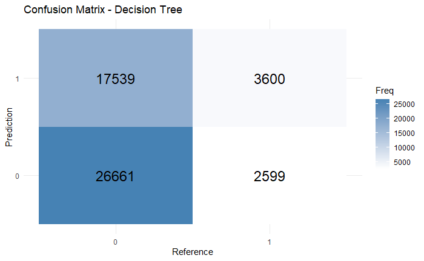Click the Freq legend gradient color bar
This screenshot has width=424, height=261.
[382, 133]
